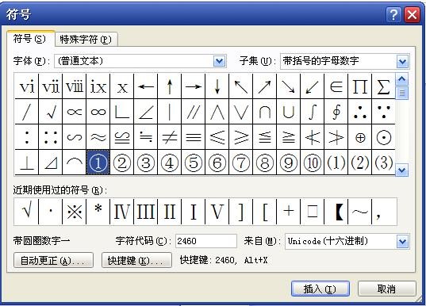
Task: Select the parenthesized (3) symbol
Action: click(x=384, y=163)
